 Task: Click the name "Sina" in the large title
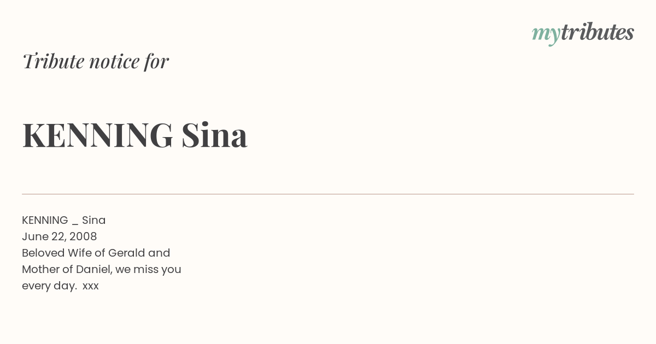click(214, 135)
